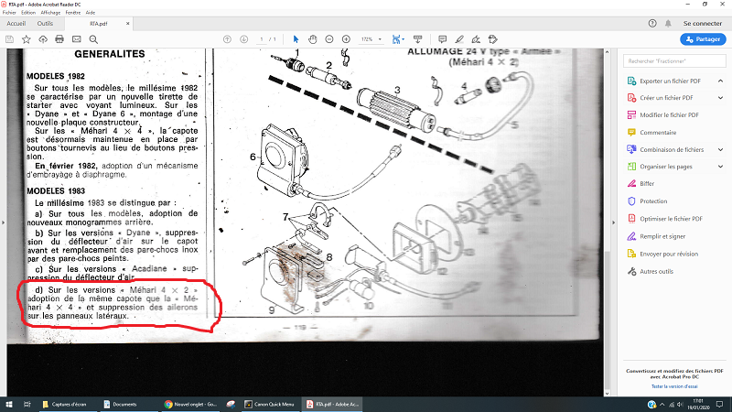
Task: Click the Partager button
Action: point(703,39)
